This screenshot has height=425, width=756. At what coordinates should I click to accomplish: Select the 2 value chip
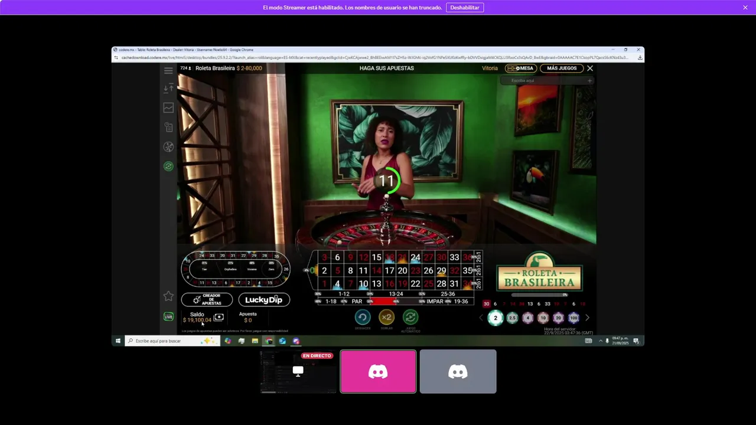click(x=496, y=318)
